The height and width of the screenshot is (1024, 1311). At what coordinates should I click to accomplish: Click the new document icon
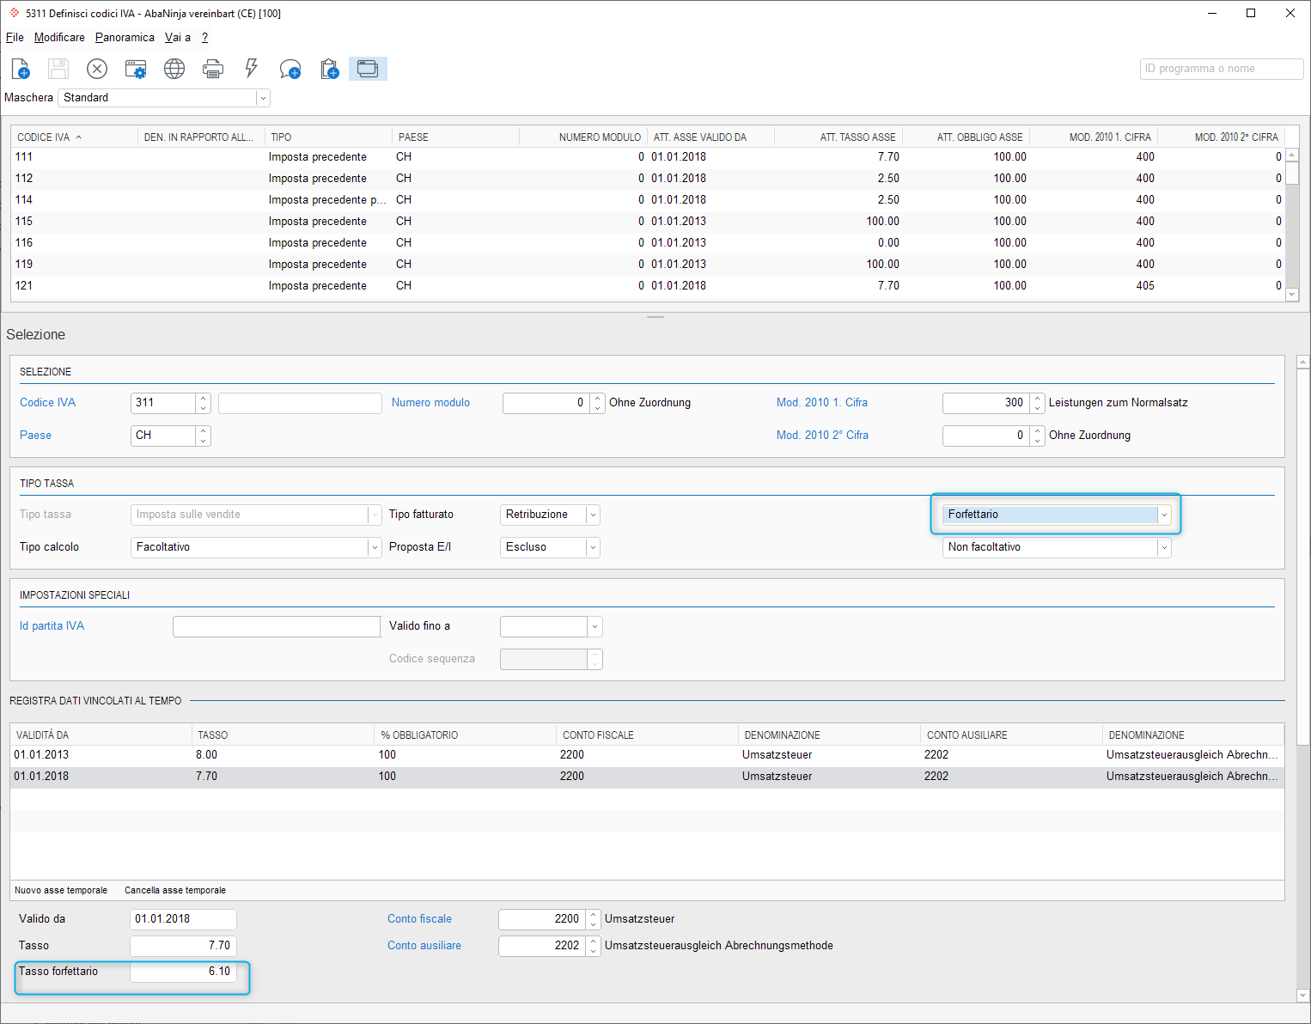pyautogui.click(x=21, y=69)
